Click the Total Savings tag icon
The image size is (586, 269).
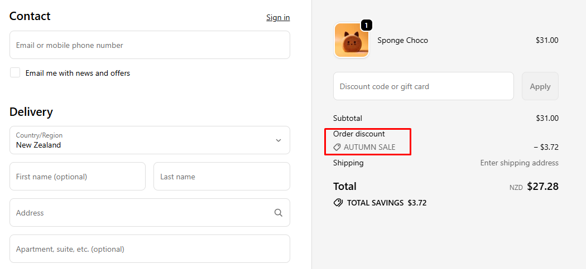click(x=338, y=203)
